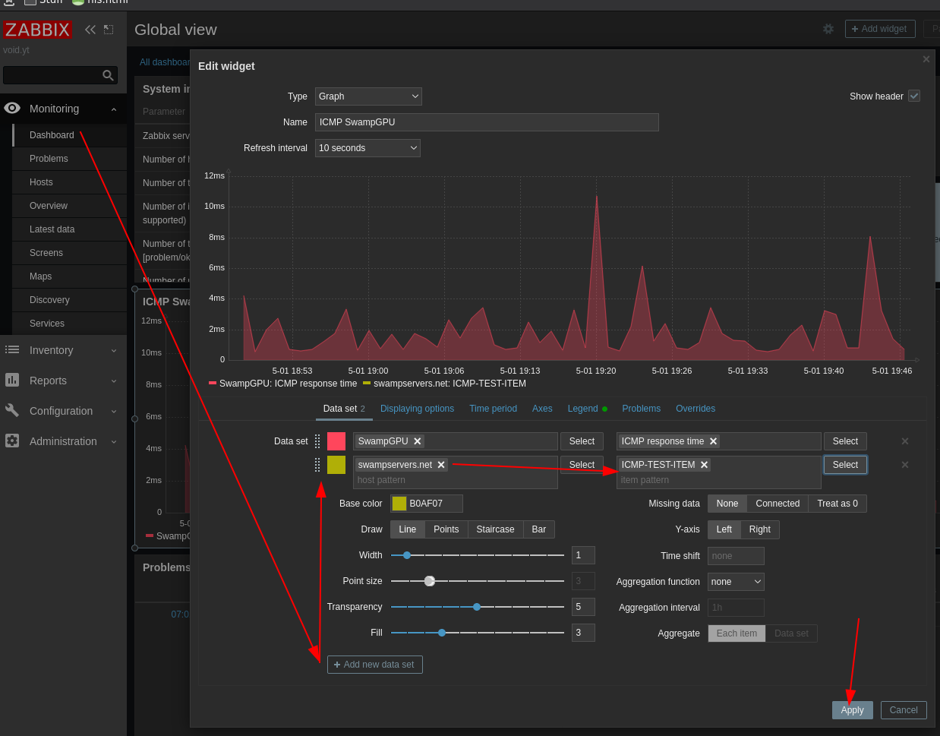Set Missing data to Connected
The image size is (940, 736).
point(778,504)
